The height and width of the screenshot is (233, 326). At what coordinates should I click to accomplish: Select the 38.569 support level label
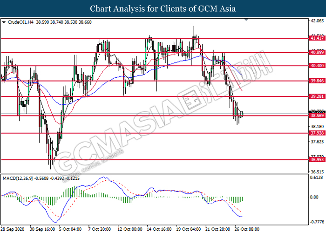pos(317,116)
